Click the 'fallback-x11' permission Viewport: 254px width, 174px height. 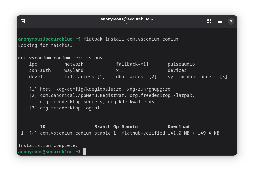[x=132, y=64]
